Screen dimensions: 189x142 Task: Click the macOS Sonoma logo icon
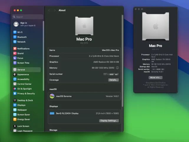(52, 96)
